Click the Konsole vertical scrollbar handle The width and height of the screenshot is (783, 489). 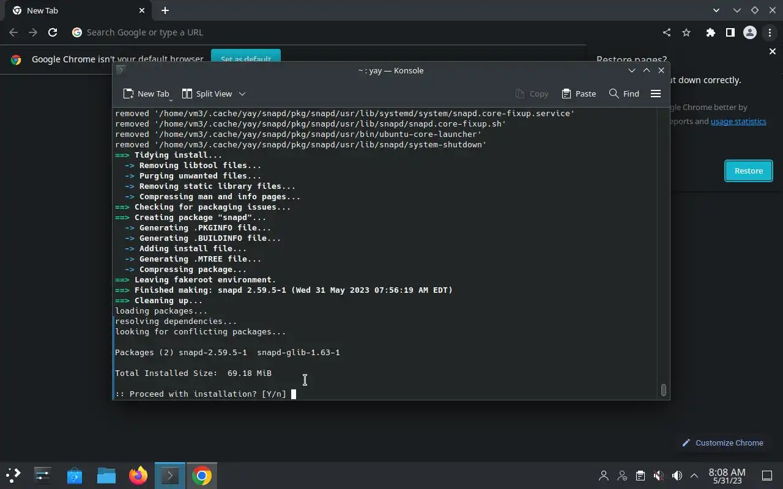point(663,389)
